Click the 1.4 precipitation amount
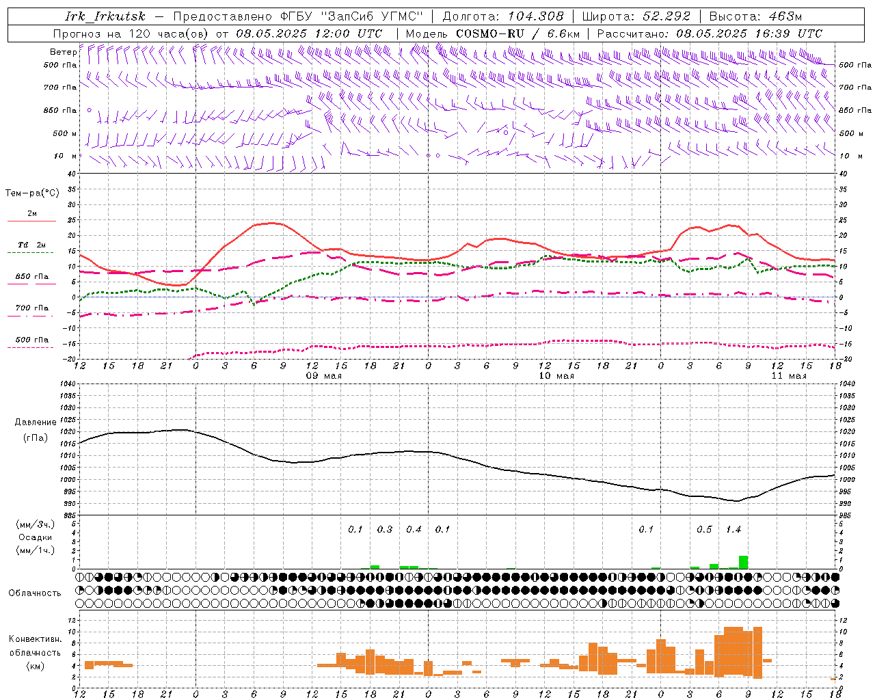Viewport: 875px width, 700px height. tap(733, 530)
